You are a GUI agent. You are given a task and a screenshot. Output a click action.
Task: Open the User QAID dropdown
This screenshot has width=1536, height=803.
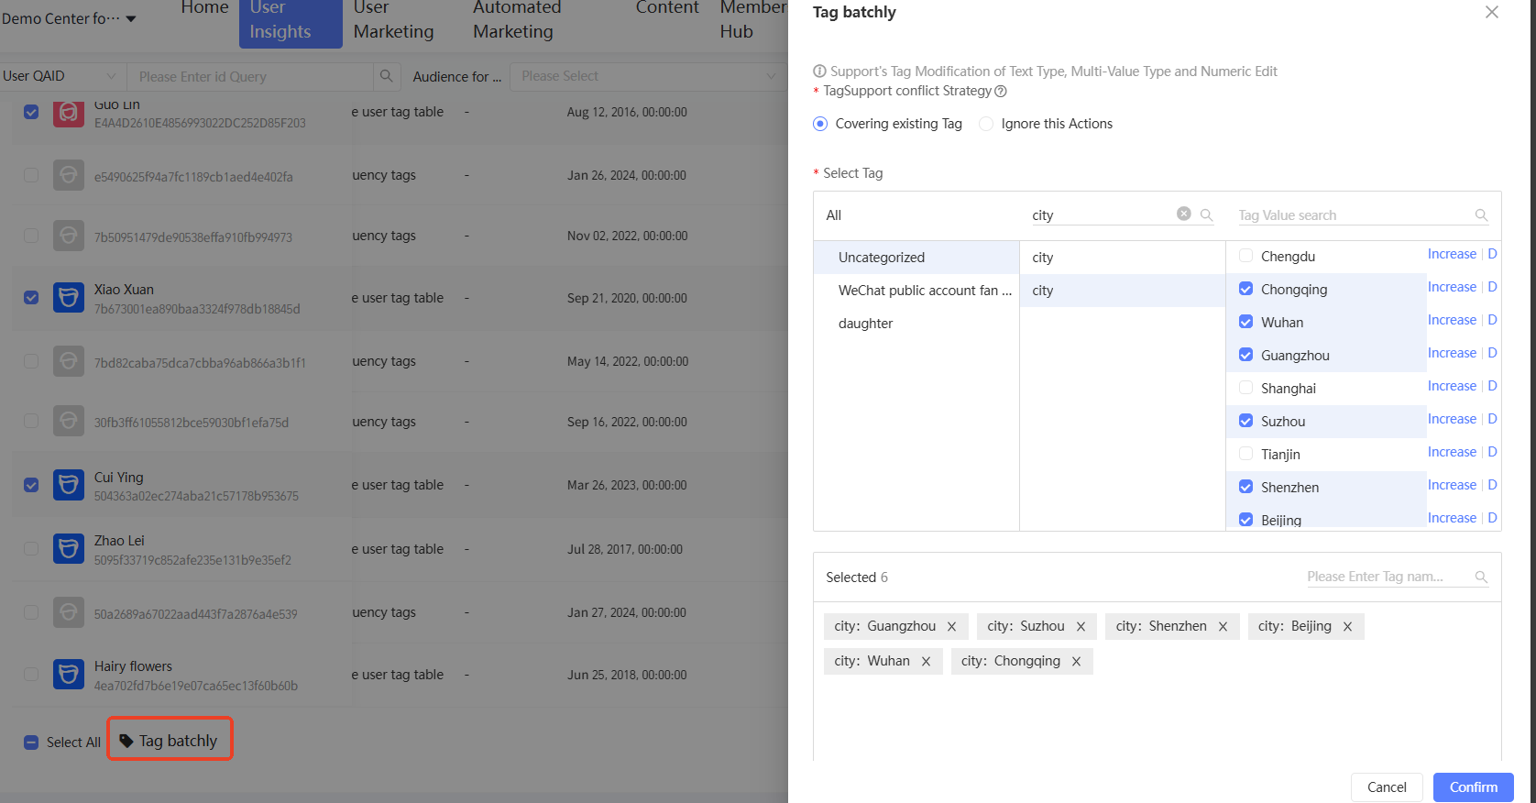60,76
